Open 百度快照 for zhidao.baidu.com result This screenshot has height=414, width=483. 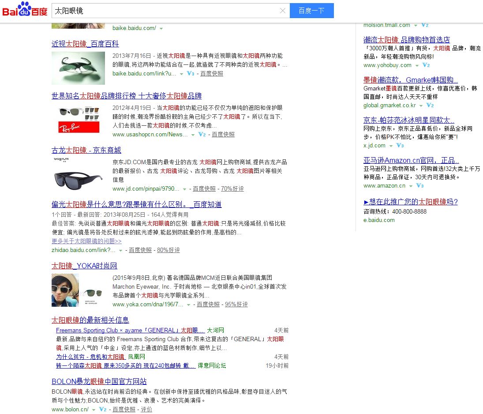point(140,250)
